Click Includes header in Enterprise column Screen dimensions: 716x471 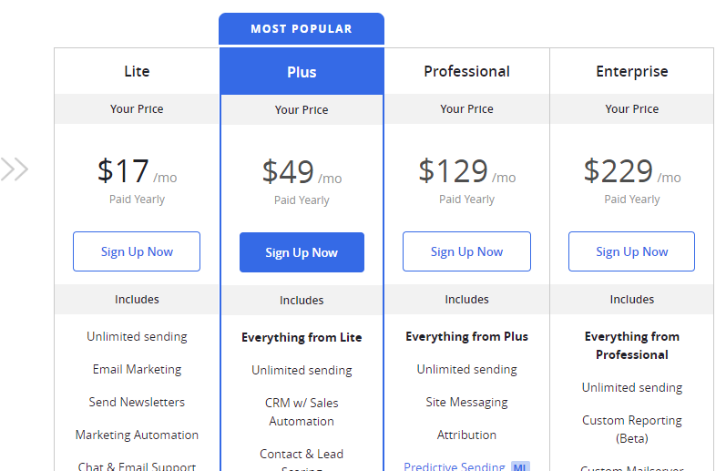click(632, 299)
